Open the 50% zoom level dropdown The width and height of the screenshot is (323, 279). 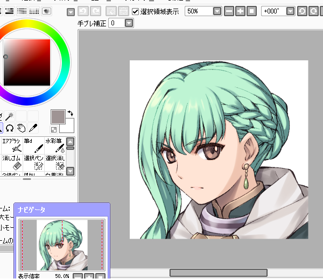[217, 11]
